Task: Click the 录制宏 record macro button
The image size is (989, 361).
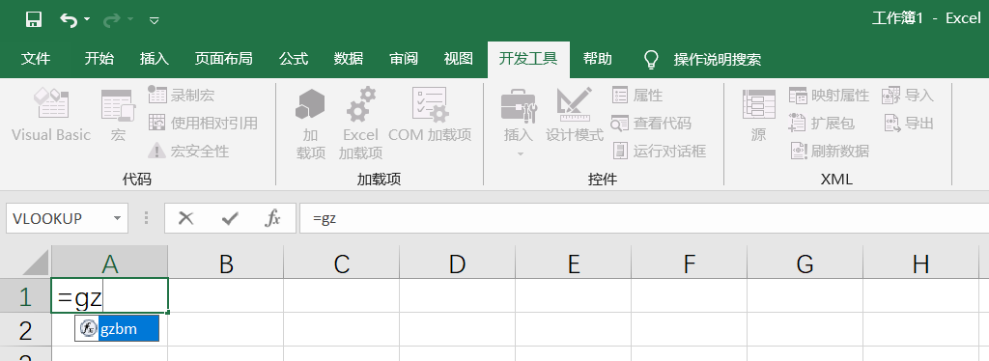Action: (x=182, y=96)
